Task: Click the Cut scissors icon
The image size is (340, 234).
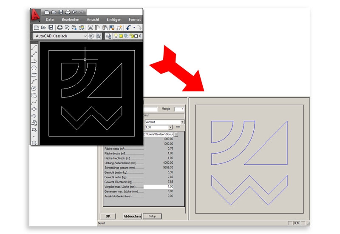Action: [91, 28]
